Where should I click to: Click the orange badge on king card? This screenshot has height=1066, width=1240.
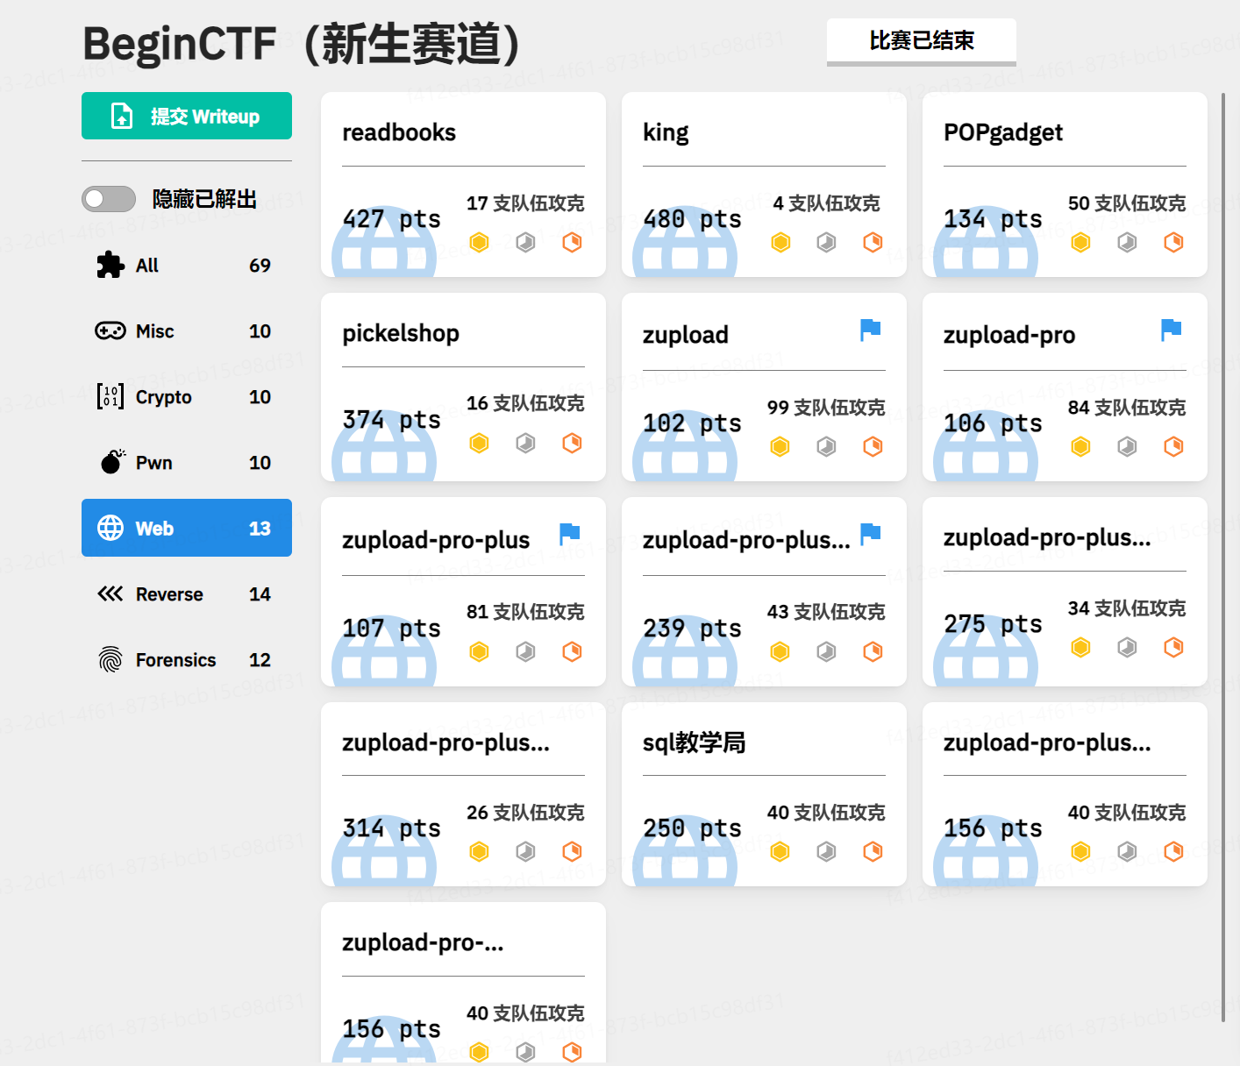tap(873, 242)
